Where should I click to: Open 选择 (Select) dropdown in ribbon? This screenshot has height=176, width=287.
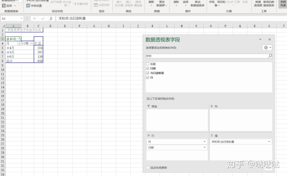point(186,3)
